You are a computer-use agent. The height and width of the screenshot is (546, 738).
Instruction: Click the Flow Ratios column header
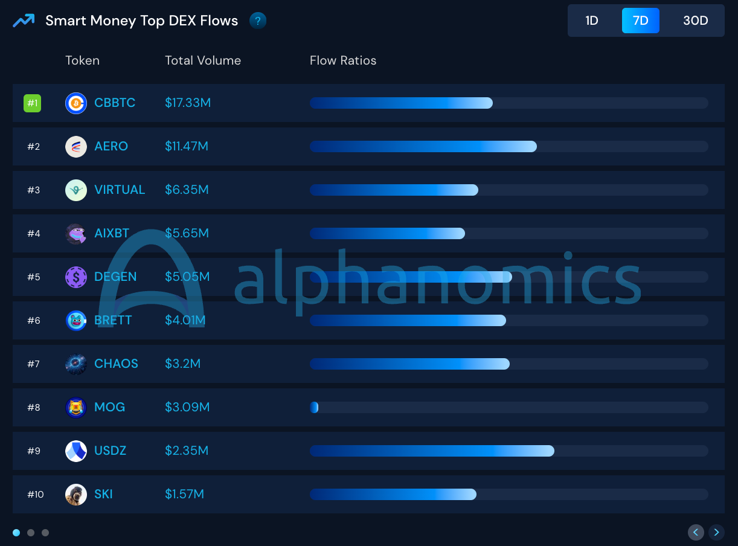343,60
